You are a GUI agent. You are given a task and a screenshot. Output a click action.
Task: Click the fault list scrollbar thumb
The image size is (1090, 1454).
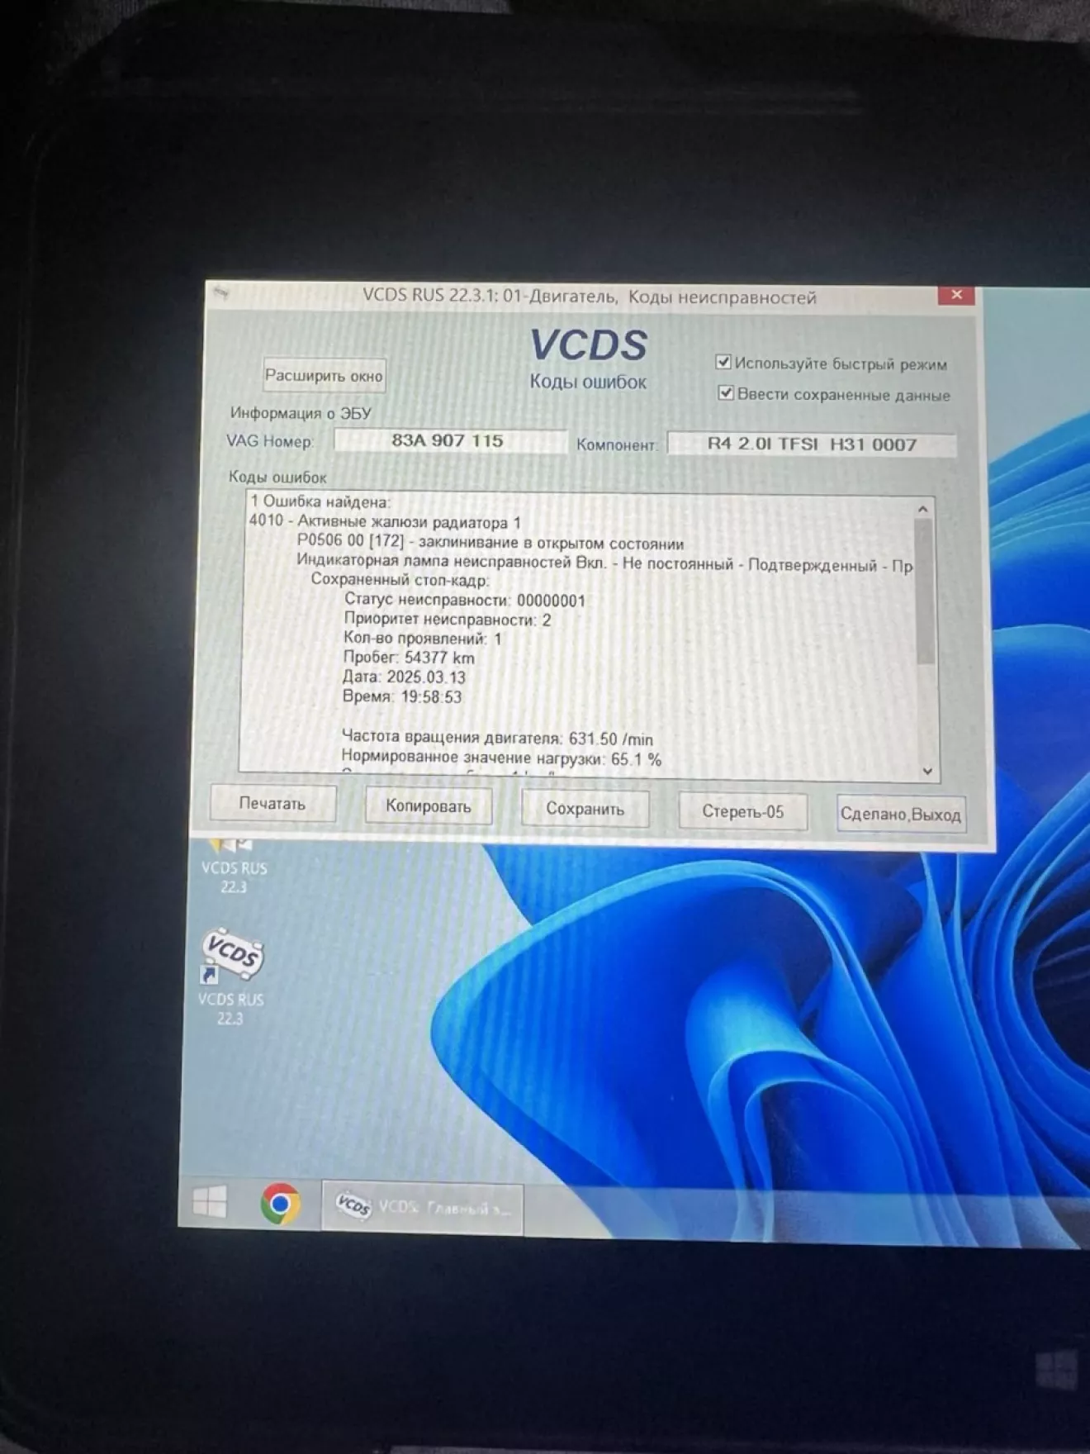pyautogui.click(x=925, y=591)
